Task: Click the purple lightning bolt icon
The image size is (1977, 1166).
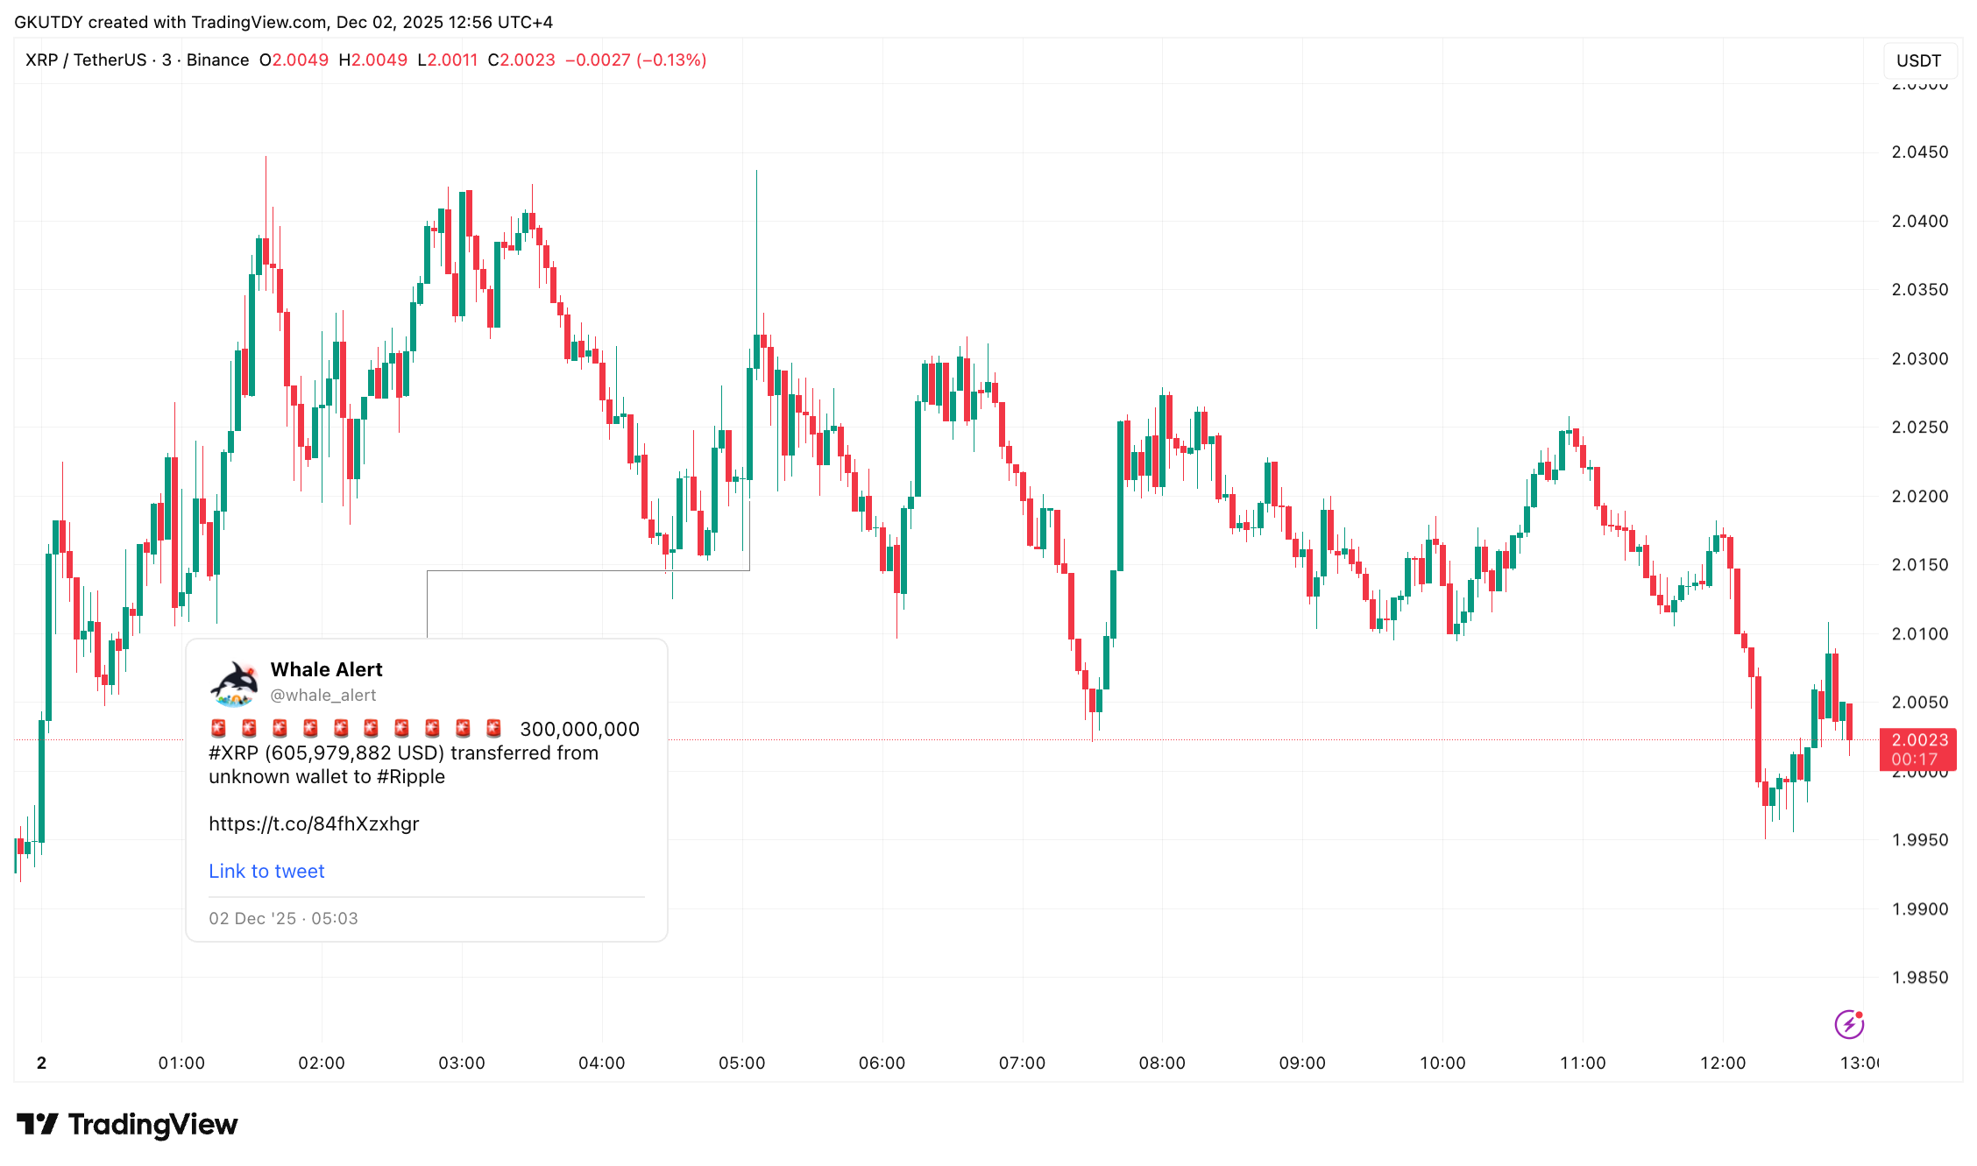Action: (1849, 1023)
